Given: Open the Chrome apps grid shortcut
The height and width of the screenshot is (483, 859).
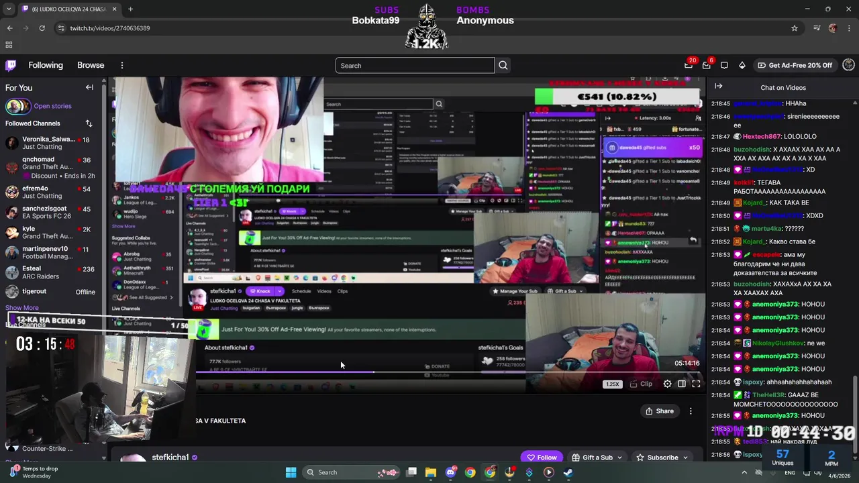Looking at the screenshot, I should (9, 45).
